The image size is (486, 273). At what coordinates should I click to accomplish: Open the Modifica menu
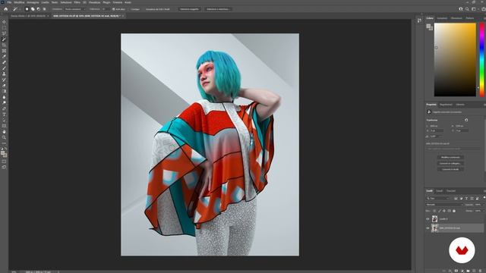[19, 2]
